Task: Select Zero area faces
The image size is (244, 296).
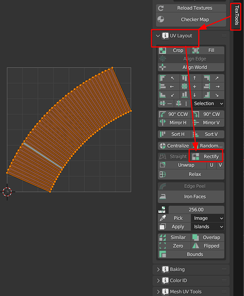Action: [x=174, y=246]
